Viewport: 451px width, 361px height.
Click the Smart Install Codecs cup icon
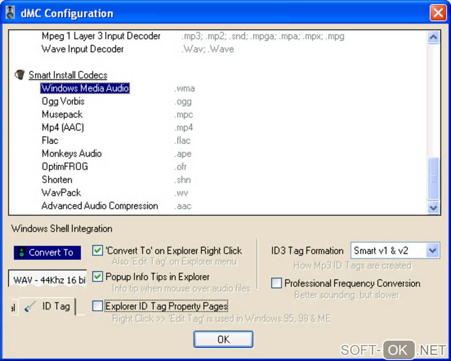19,75
